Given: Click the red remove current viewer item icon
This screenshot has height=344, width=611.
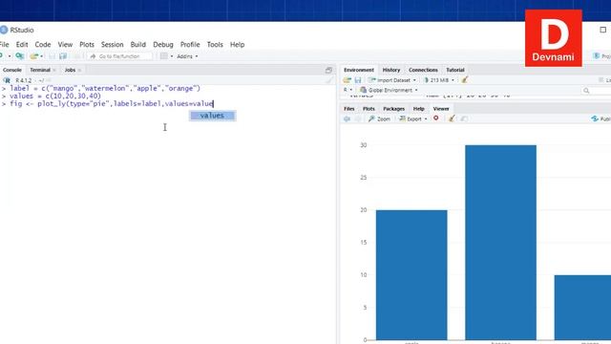Looking at the screenshot, I should point(436,118).
